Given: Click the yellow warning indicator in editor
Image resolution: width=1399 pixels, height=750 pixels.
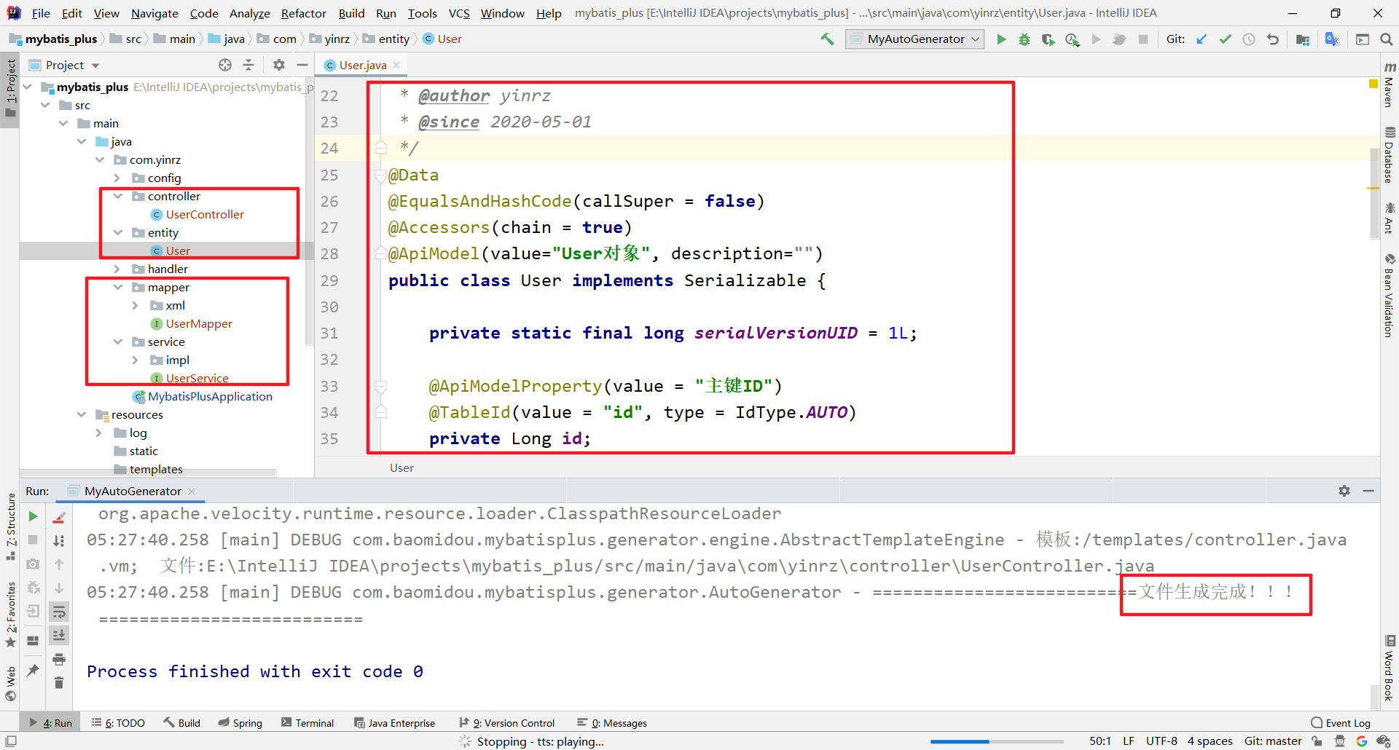Looking at the screenshot, I should [1373, 84].
